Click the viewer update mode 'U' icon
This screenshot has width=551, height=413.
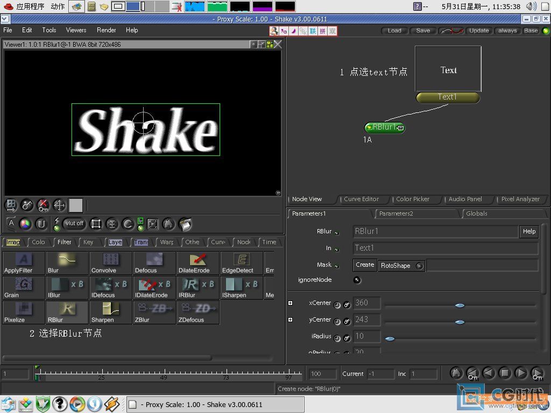click(41, 224)
